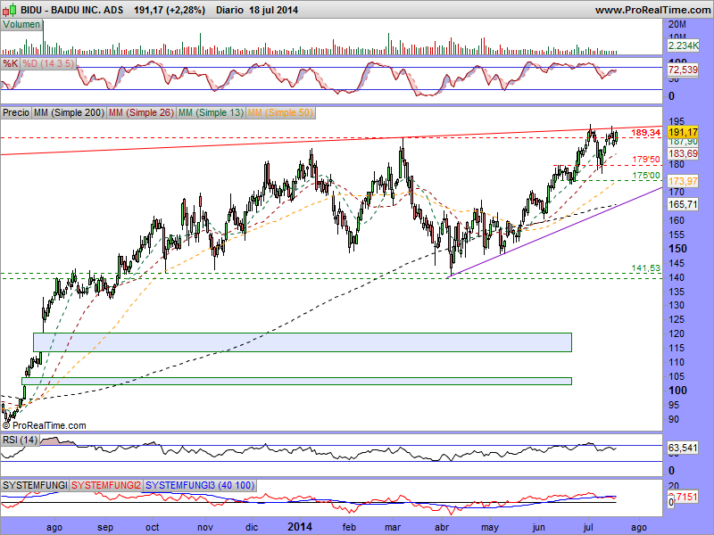The image size is (714, 535).
Task: Click the 18 jul 2014 date
Action: pyautogui.click(x=274, y=10)
